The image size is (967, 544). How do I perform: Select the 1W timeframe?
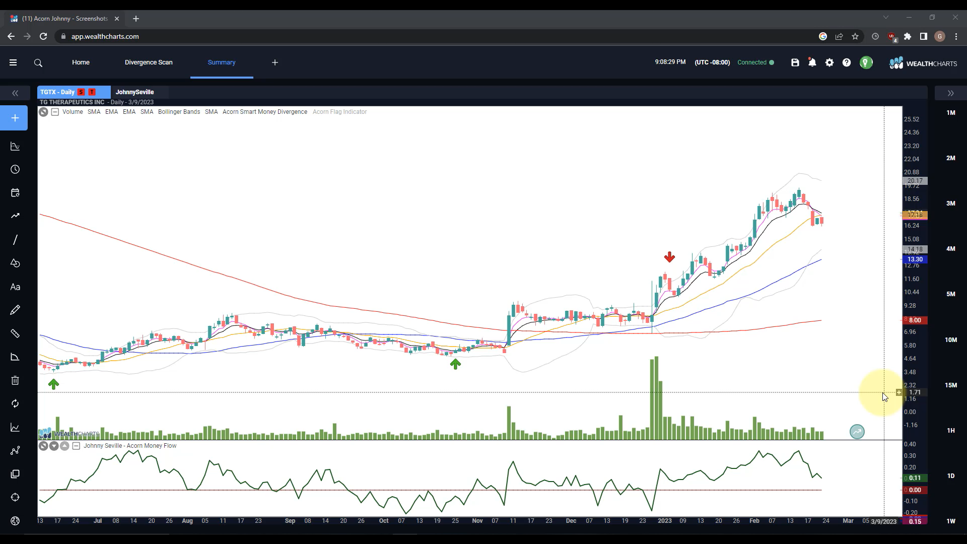[950, 521]
